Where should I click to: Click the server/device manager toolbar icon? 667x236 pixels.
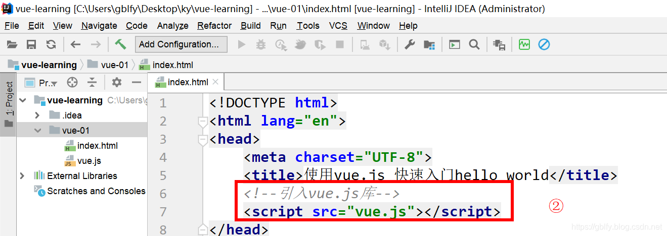click(x=499, y=45)
